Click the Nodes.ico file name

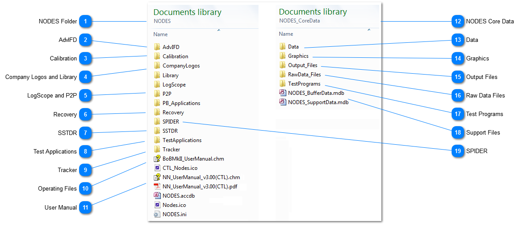click(x=174, y=205)
